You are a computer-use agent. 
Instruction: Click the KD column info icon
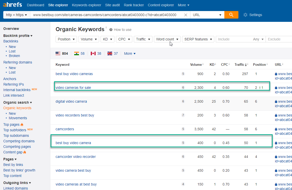216,64
